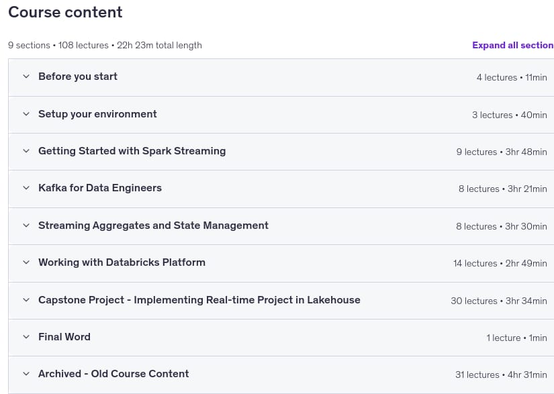Screen dimensions: 554x394
Task: Expand chevron beside Archived - Old Course Content
Action: coord(26,373)
